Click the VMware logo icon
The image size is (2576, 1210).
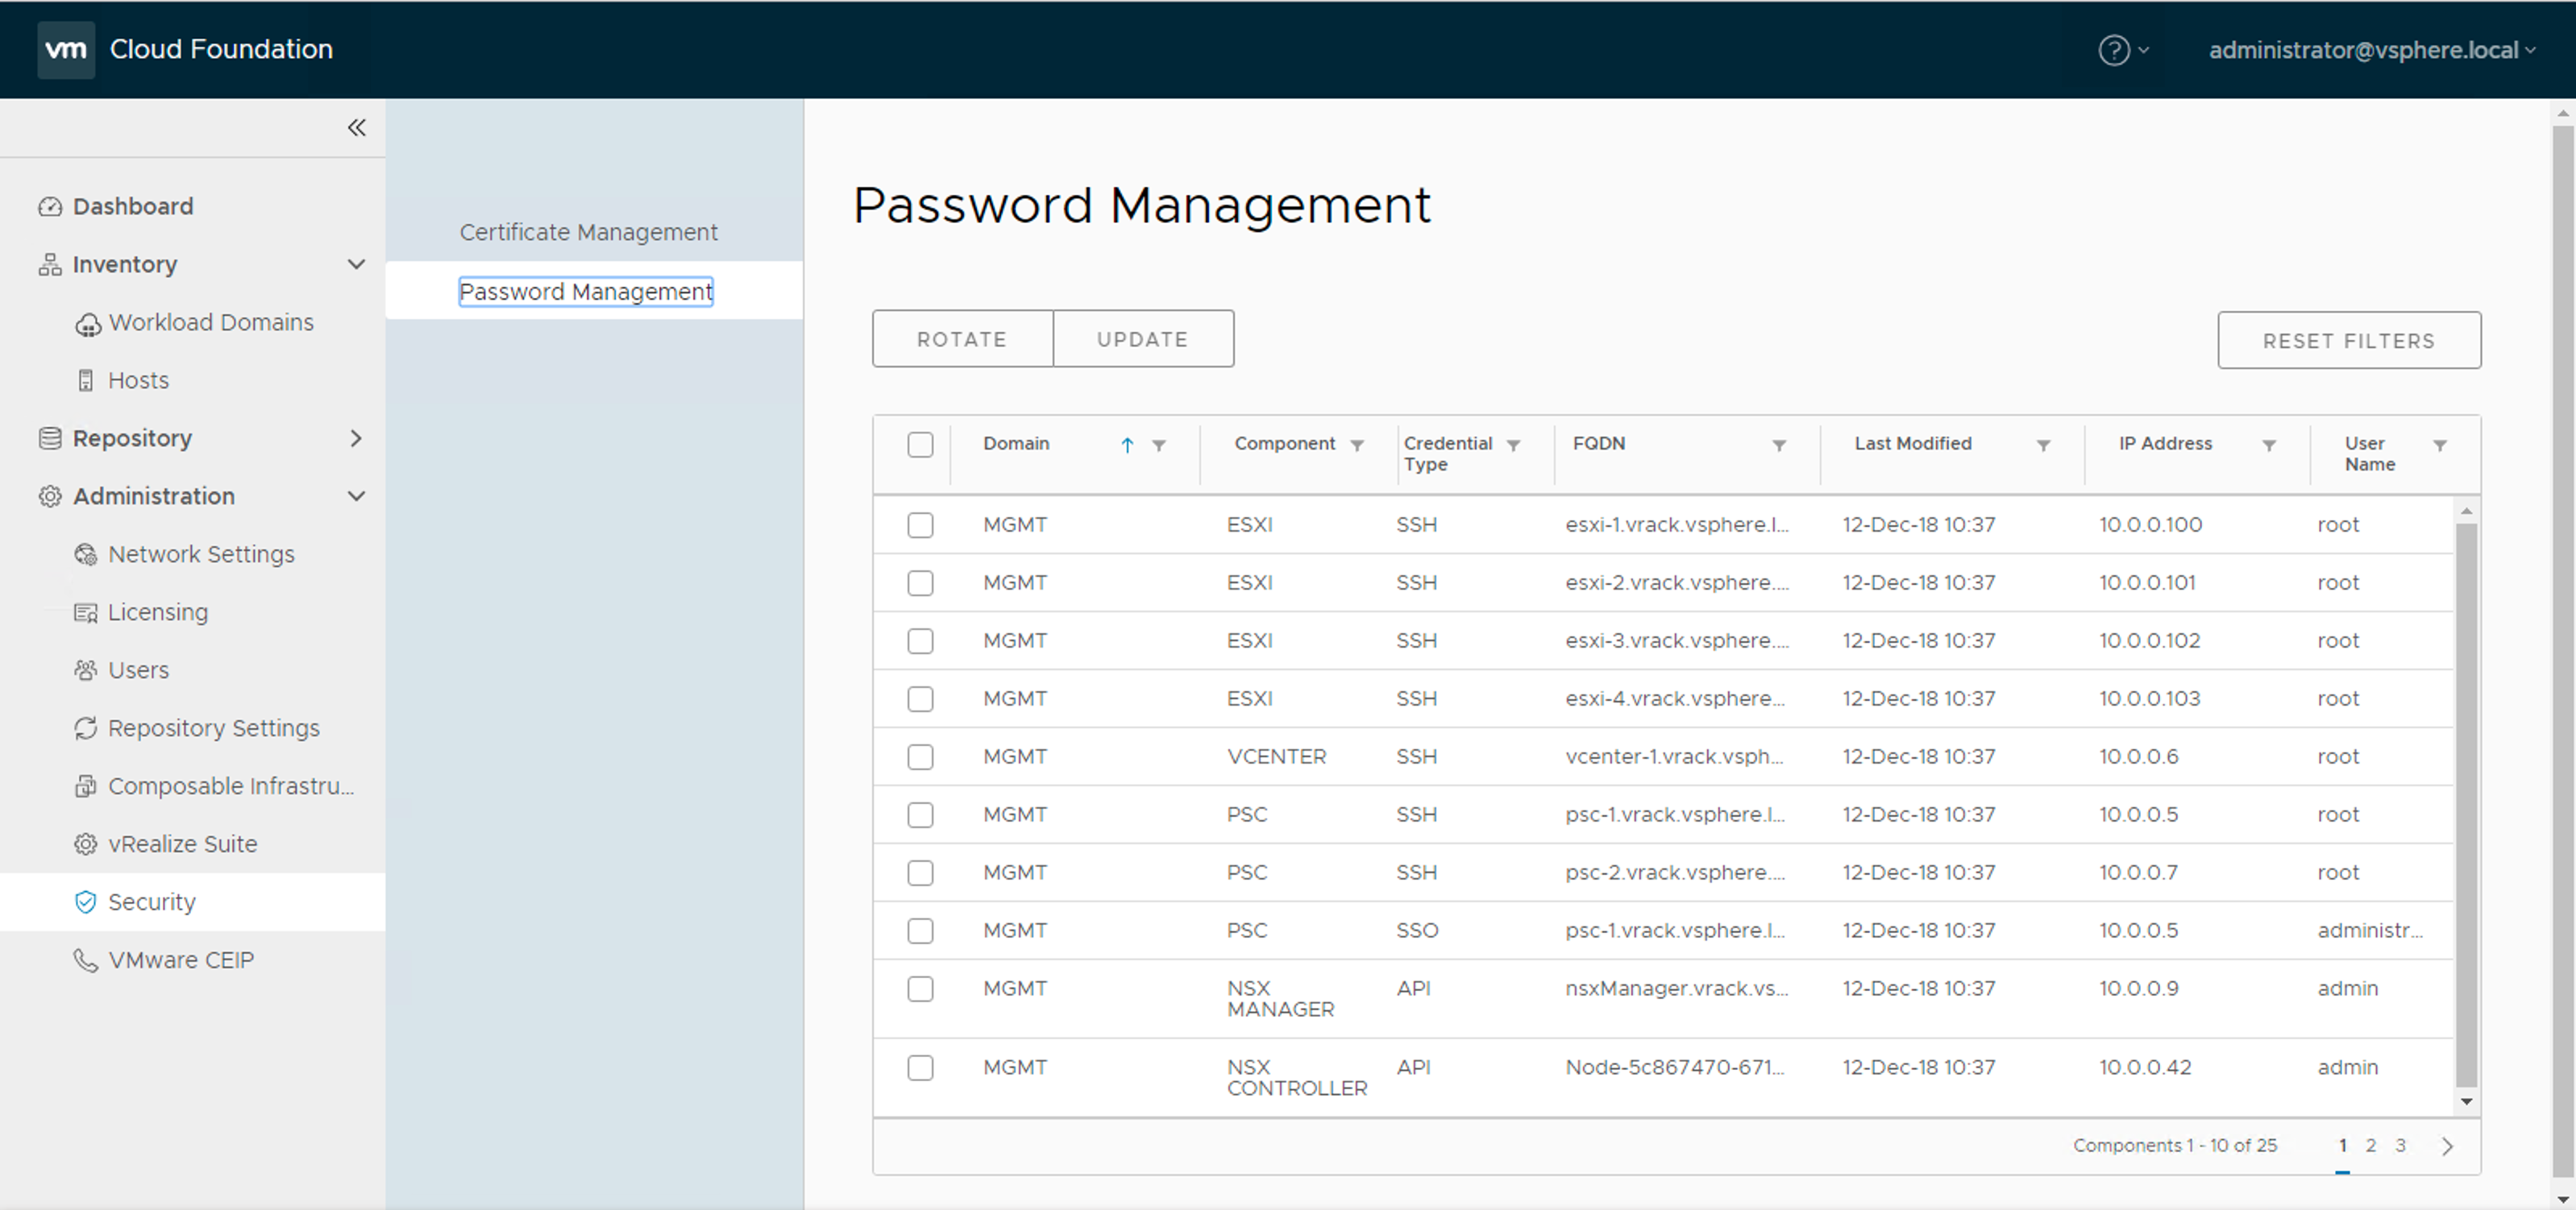pyautogui.click(x=66, y=49)
